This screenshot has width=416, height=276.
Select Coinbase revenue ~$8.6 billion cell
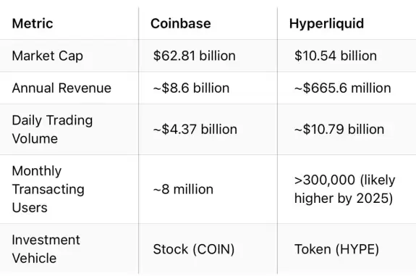tap(191, 88)
